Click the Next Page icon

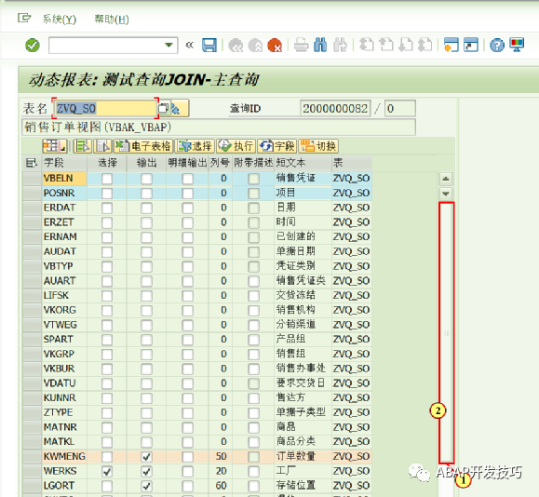click(406, 45)
